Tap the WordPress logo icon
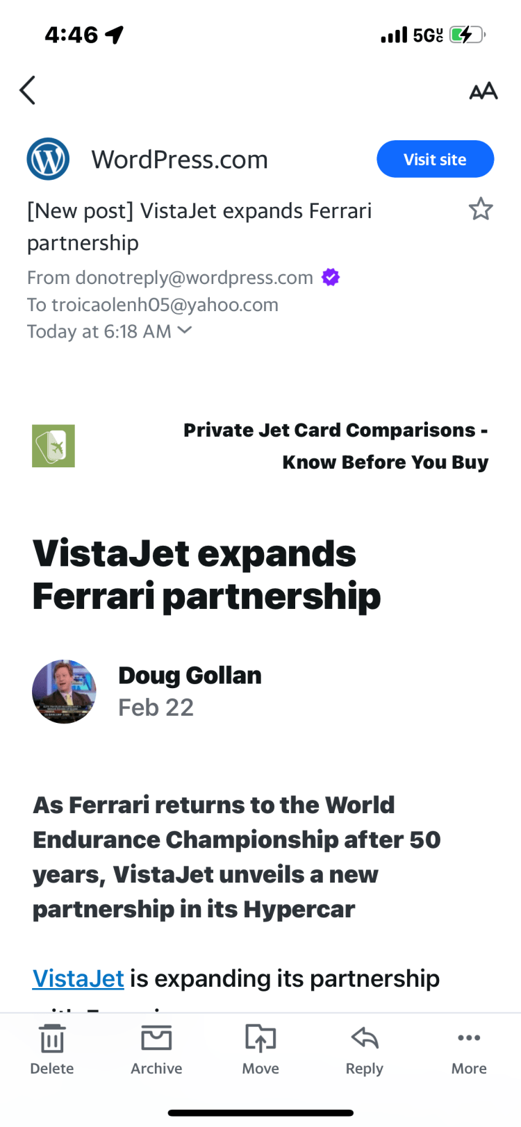The image size is (521, 1127). (x=48, y=159)
